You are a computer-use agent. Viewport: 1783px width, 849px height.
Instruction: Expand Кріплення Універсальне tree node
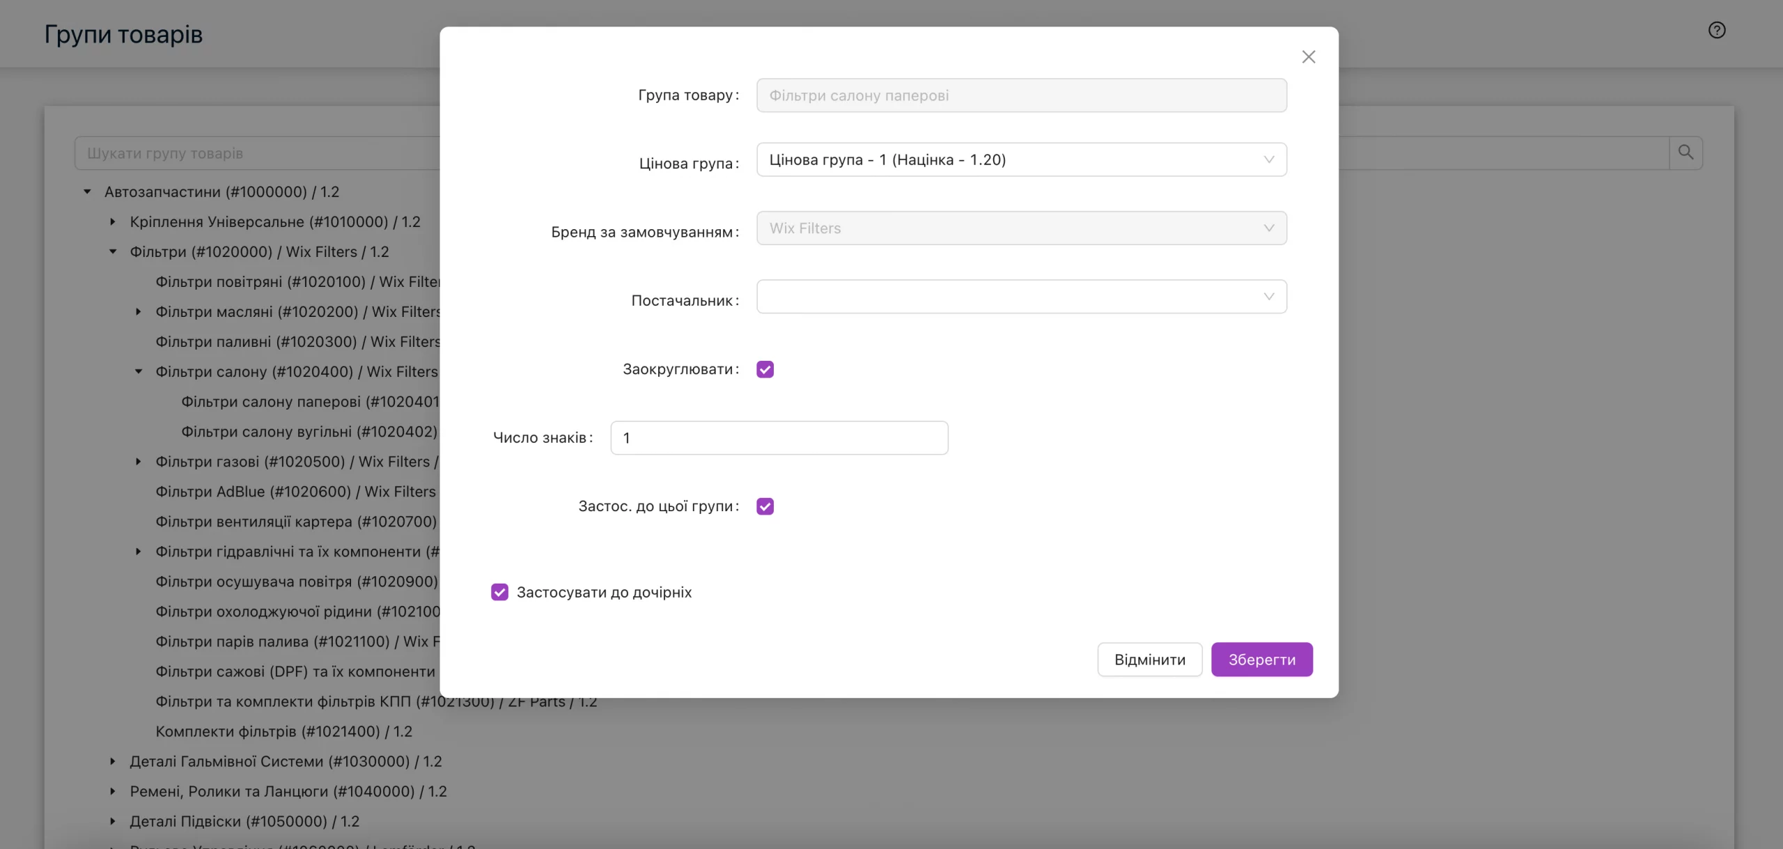click(x=113, y=221)
